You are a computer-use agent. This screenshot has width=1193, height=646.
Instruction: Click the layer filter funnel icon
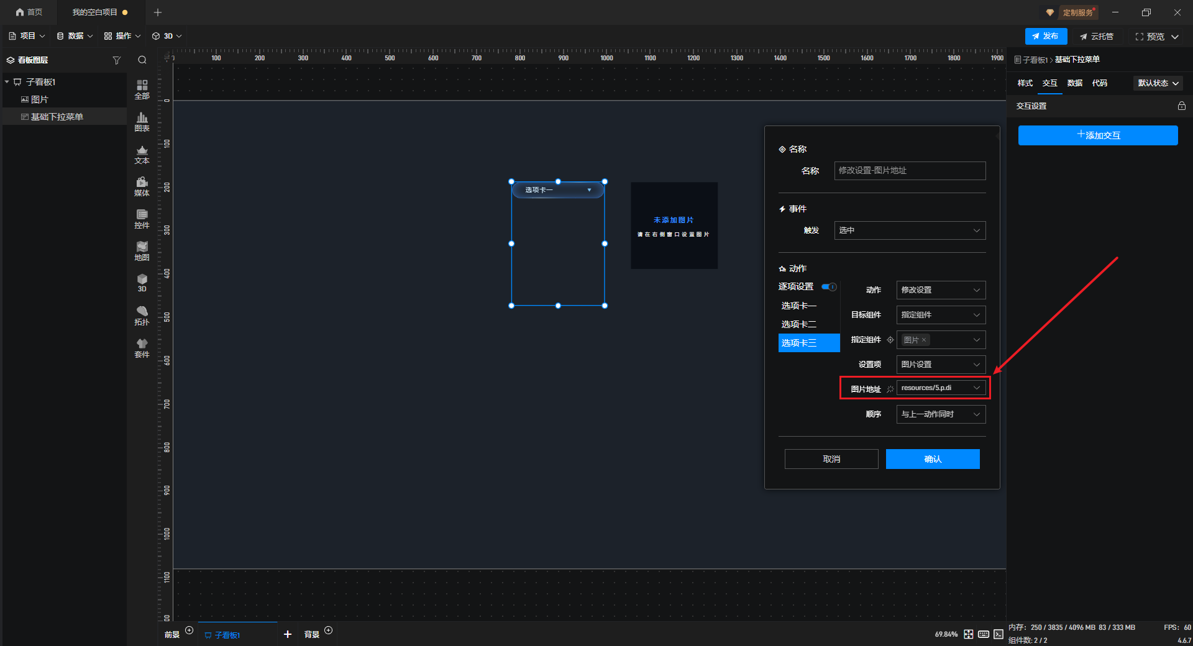[116, 60]
